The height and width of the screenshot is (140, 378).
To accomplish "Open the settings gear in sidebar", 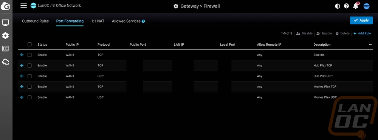I will (6, 36).
